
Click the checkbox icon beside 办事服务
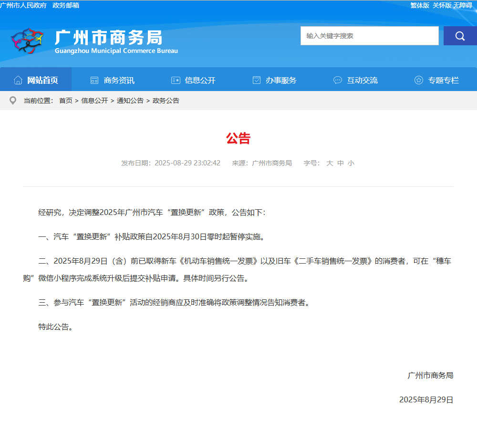pyautogui.click(x=257, y=80)
